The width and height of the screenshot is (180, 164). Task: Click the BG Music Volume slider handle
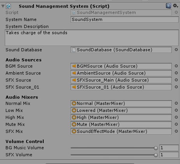pos(156,148)
